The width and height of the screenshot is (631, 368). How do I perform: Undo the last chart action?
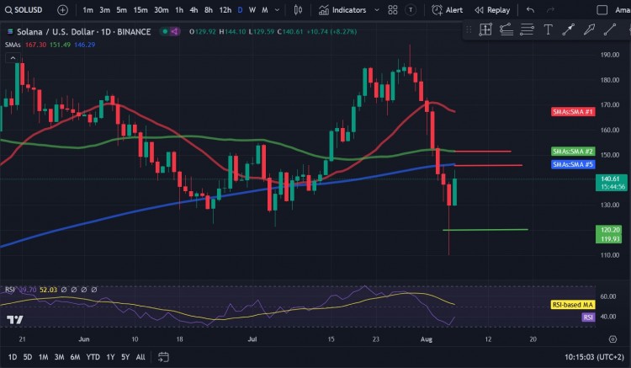[530, 10]
